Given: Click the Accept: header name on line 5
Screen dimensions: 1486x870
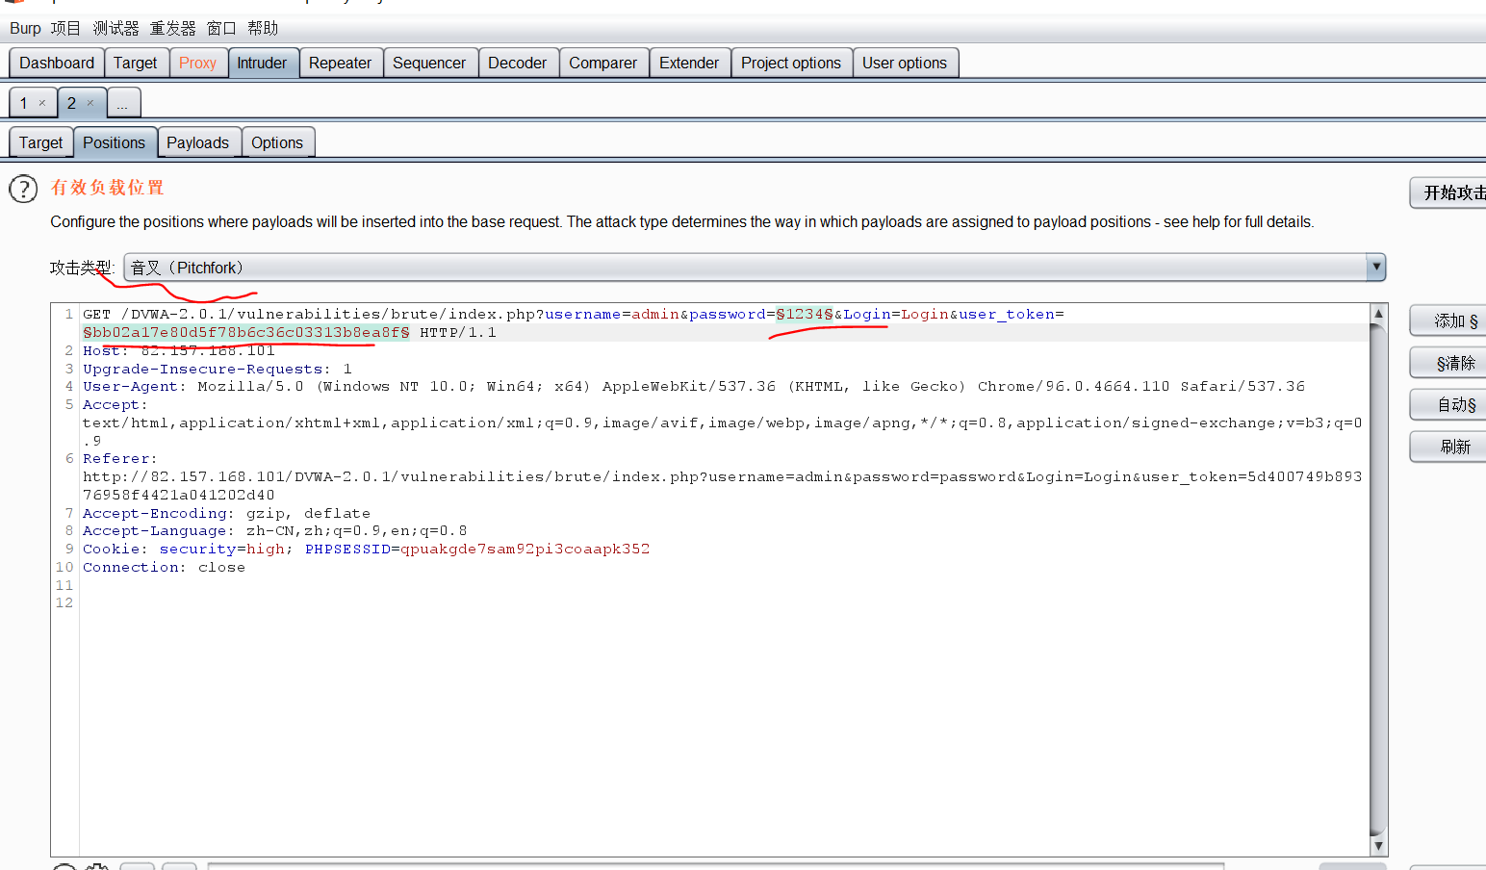Looking at the screenshot, I should point(115,404).
